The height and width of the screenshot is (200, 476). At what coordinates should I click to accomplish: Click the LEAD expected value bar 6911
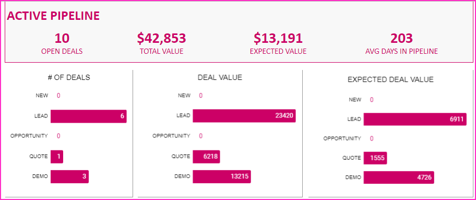pyautogui.click(x=415, y=119)
